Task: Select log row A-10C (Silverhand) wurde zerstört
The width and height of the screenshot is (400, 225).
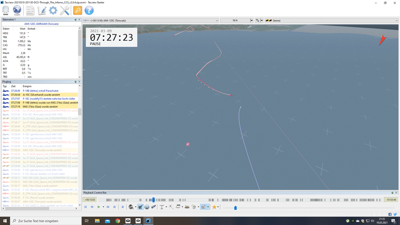Action: click(x=40, y=95)
